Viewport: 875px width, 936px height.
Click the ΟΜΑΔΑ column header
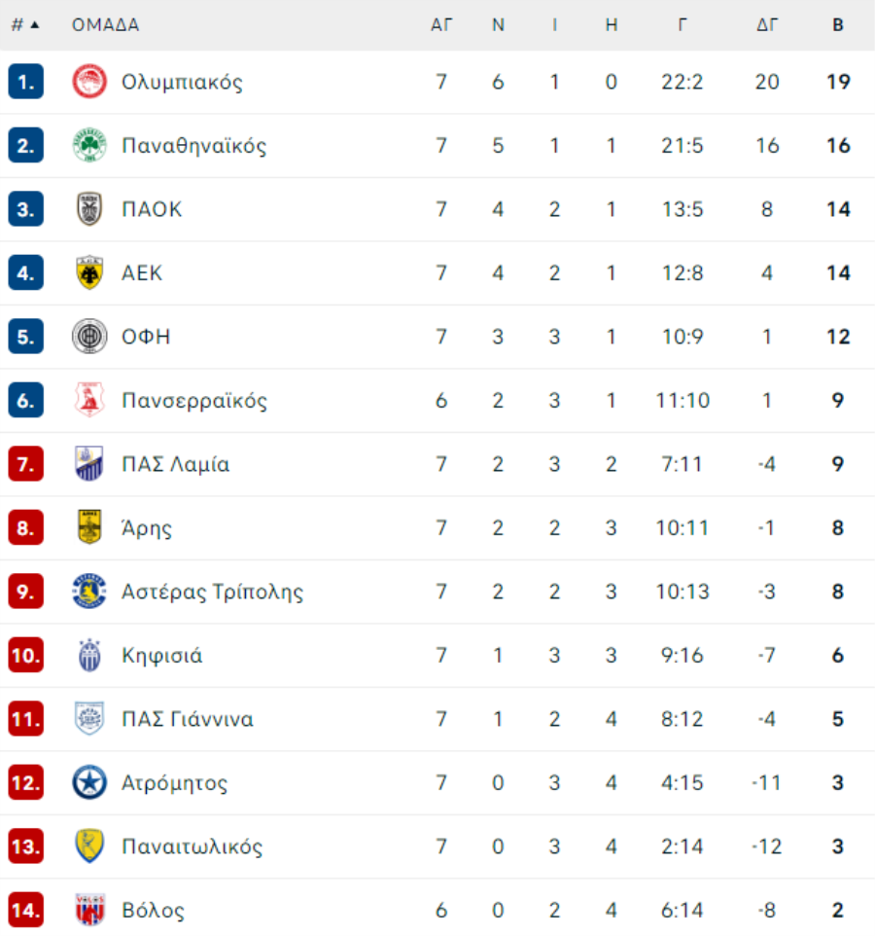tap(105, 25)
